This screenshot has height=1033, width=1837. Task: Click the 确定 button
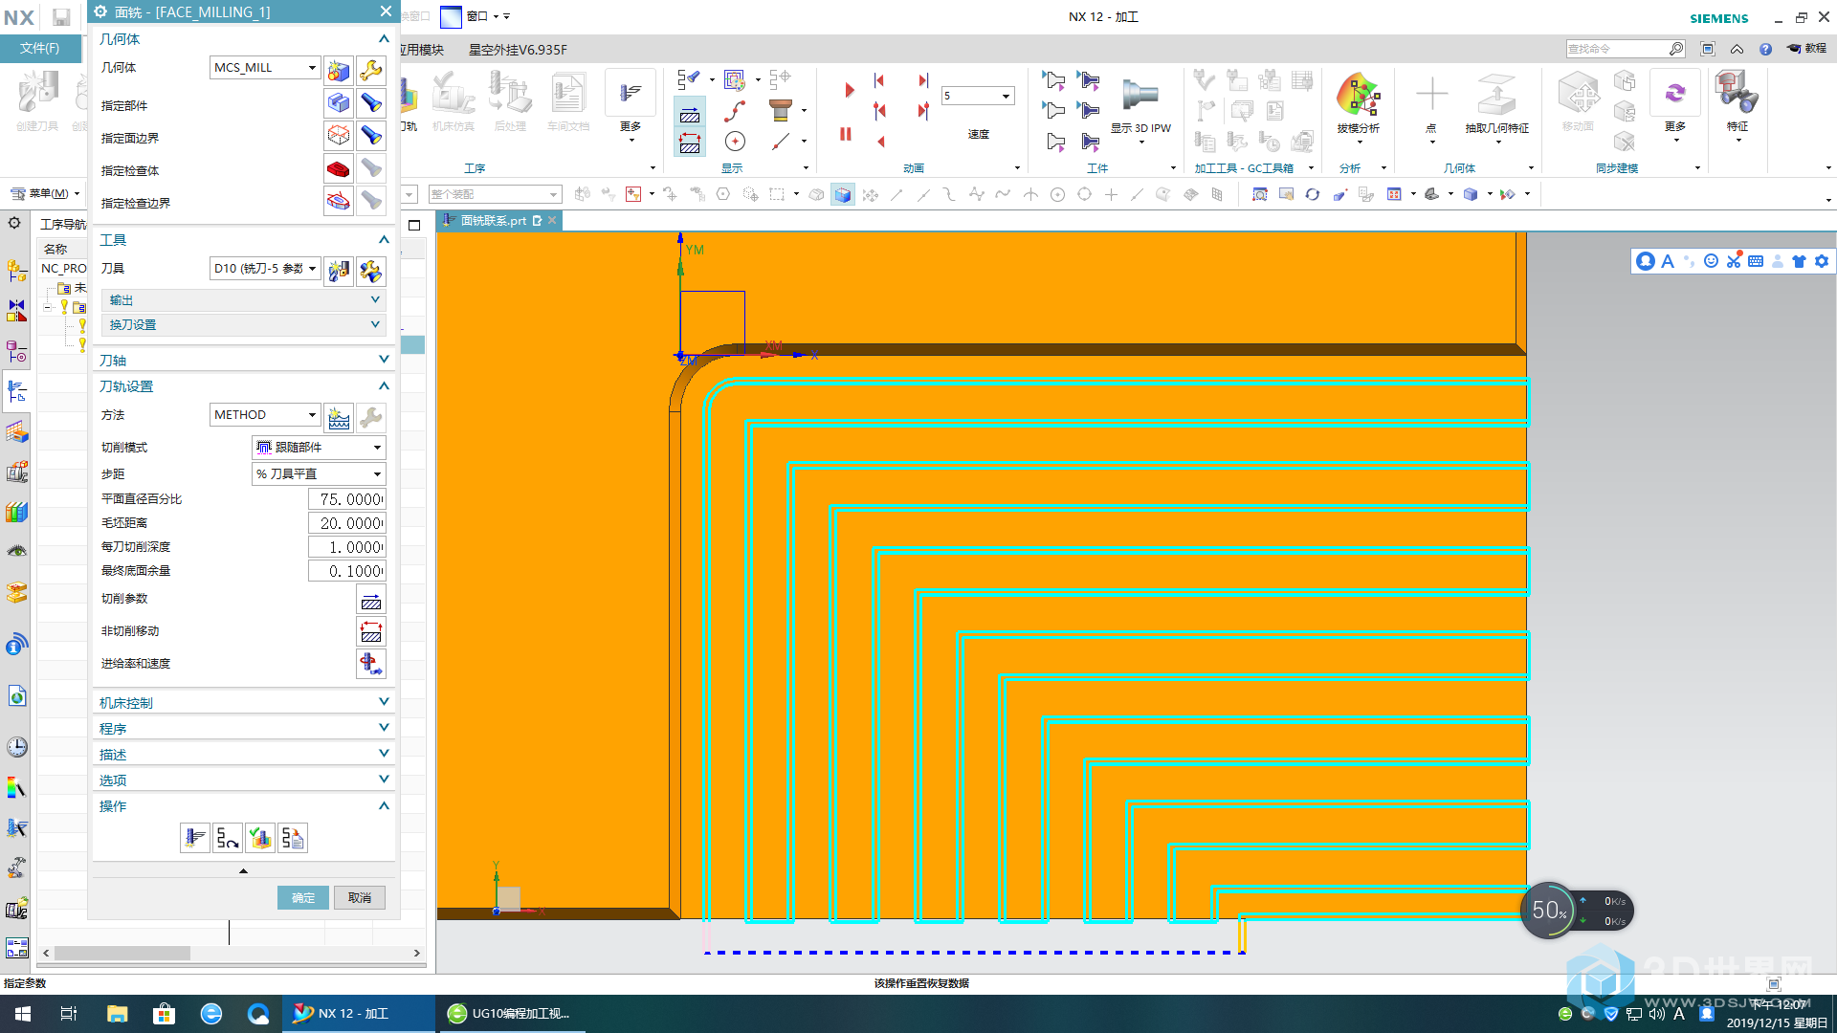pos(303,897)
